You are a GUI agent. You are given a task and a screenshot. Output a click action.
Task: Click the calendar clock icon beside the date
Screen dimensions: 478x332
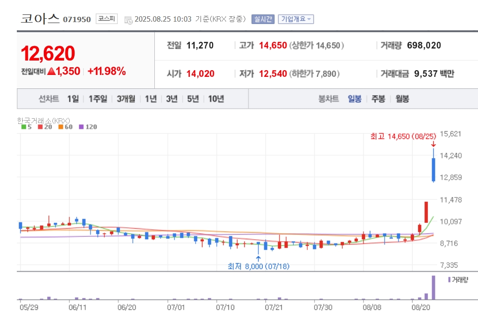[128, 20]
